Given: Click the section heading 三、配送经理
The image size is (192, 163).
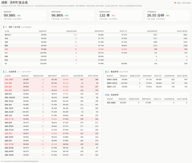Looking at the screenshot, I should click(x=113, y=72).
